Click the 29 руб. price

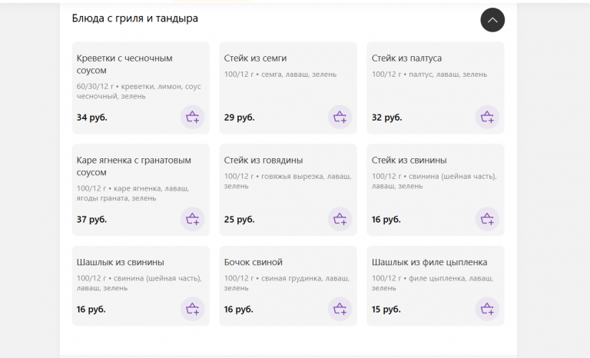click(240, 118)
